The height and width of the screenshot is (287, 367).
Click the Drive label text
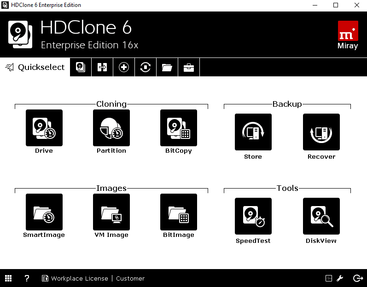(44, 150)
